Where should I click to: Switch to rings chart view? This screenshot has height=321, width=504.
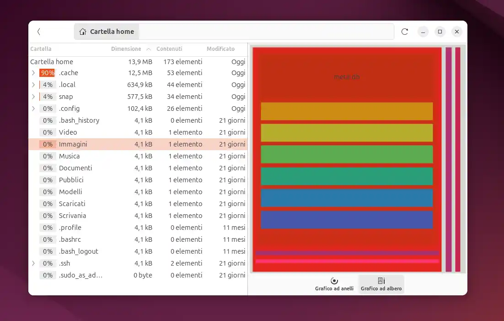pos(334,284)
